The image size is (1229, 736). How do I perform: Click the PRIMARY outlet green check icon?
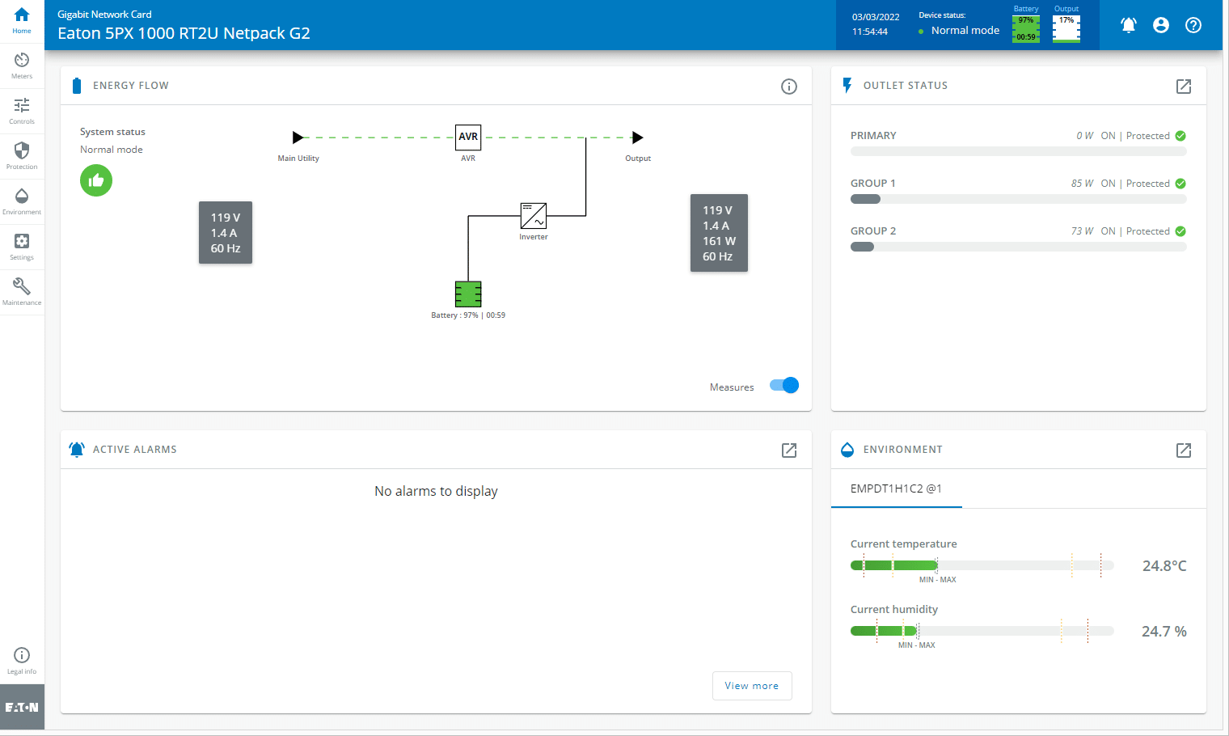click(x=1180, y=136)
